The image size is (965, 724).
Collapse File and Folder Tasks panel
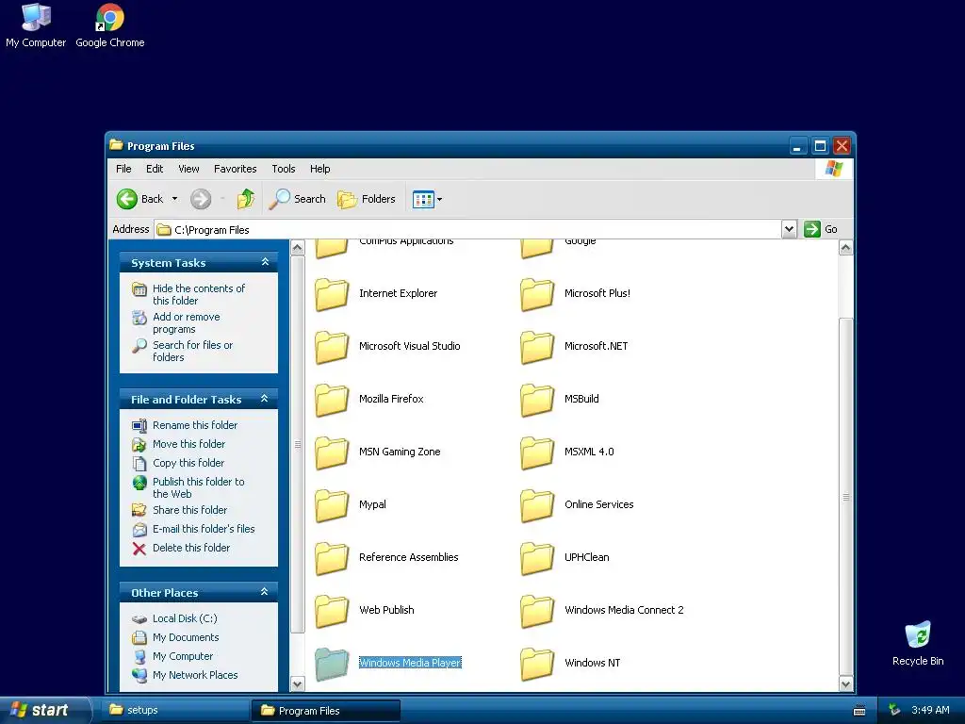[265, 399]
